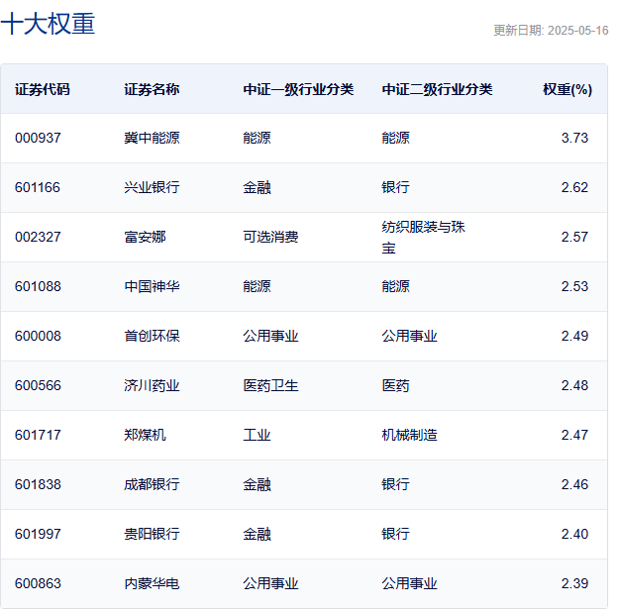The width and height of the screenshot is (621, 611).
Task: Click the 证券代码 column header
Action: 43,89
